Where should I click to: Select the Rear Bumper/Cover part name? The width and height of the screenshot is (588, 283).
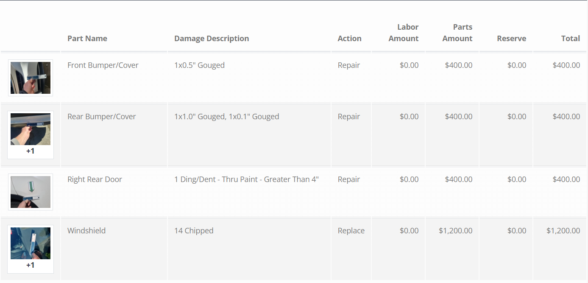[x=102, y=117]
